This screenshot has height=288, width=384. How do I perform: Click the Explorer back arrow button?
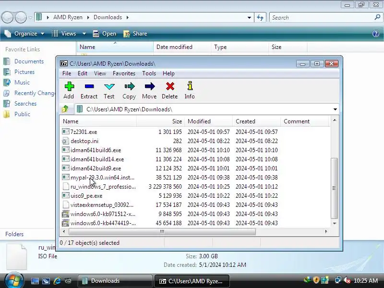[x=7, y=17]
